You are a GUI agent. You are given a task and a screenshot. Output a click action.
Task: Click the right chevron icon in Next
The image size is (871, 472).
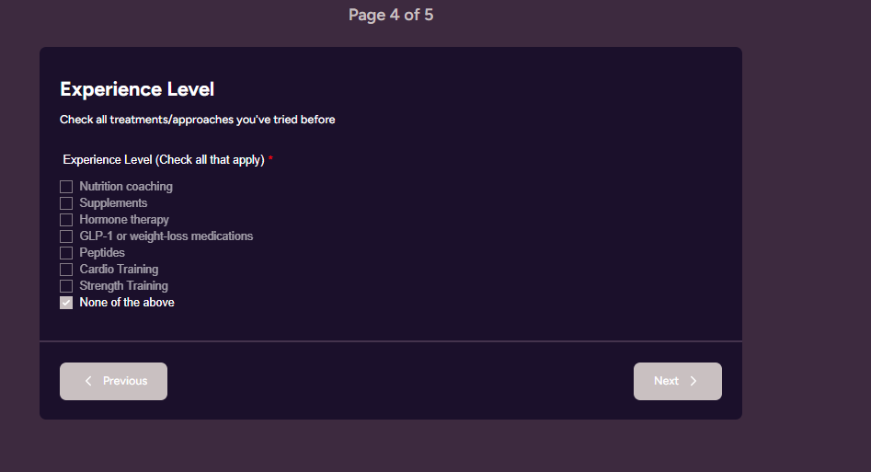(x=693, y=381)
